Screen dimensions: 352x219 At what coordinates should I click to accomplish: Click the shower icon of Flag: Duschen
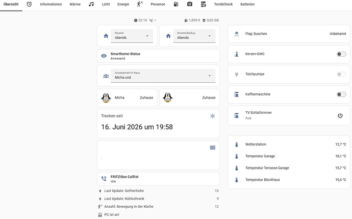(237, 34)
